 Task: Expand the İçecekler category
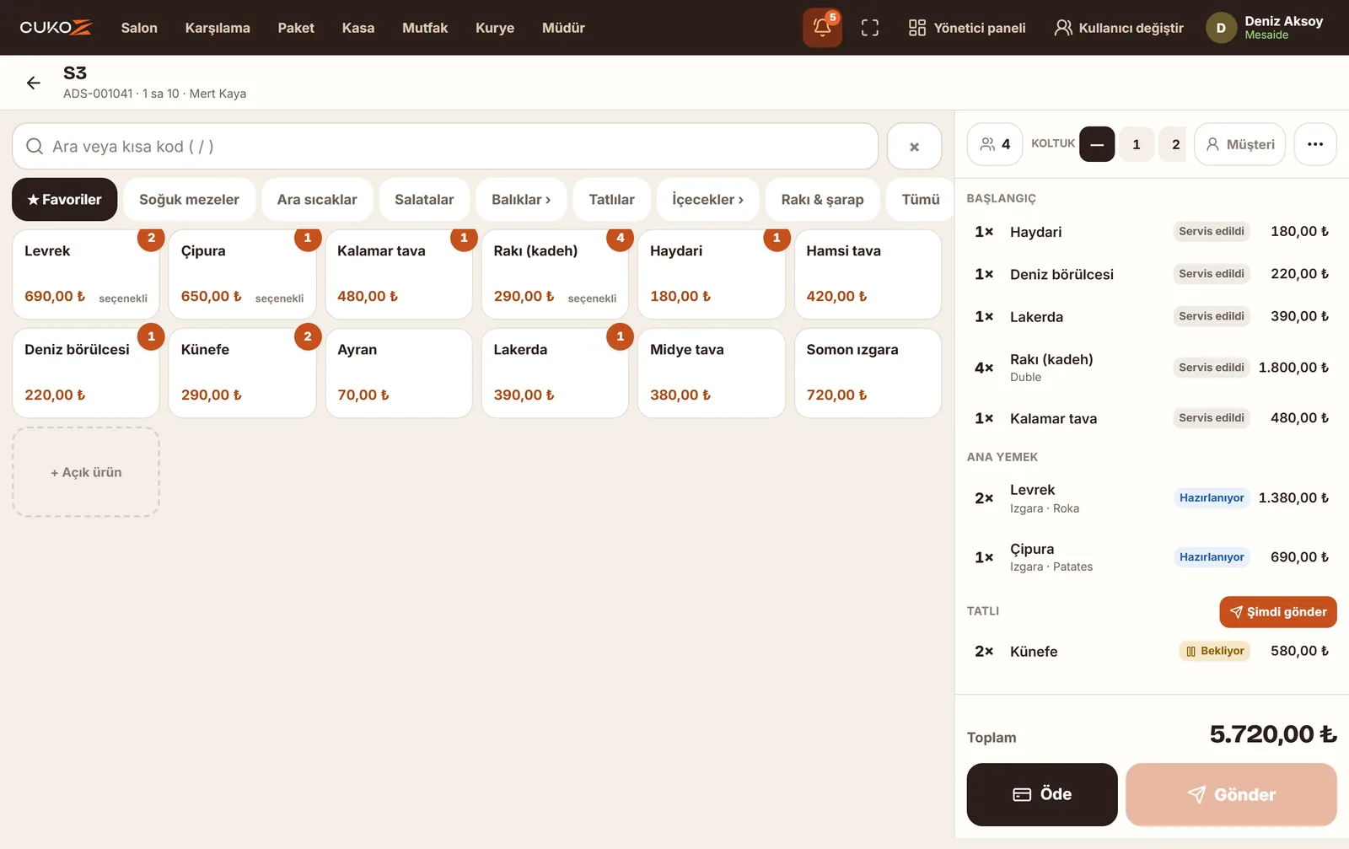[x=707, y=200]
